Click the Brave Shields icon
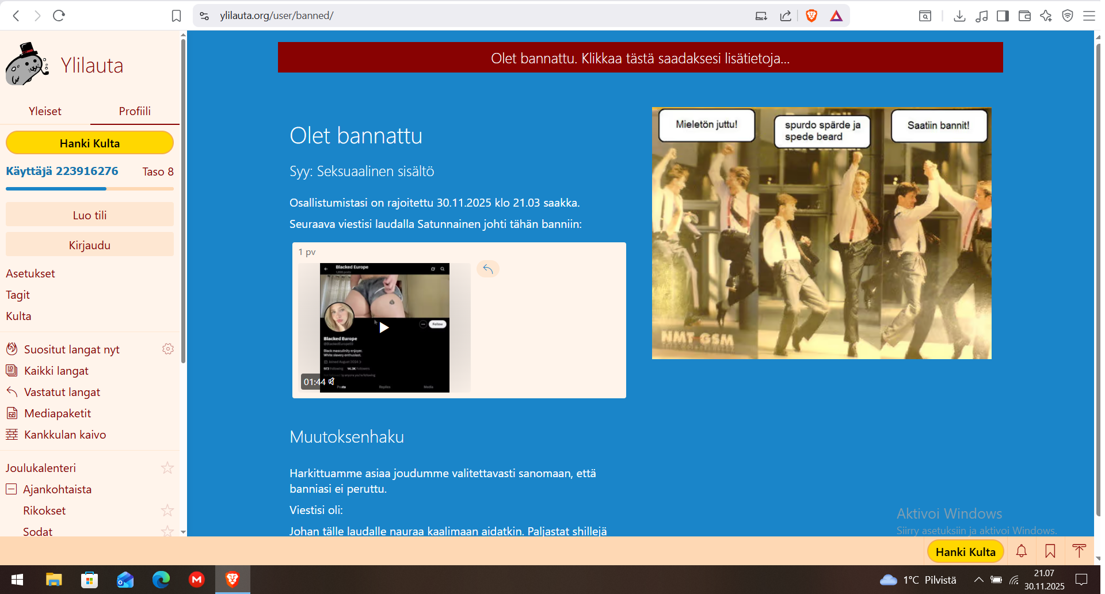The image size is (1105, 594). (811, 16)
